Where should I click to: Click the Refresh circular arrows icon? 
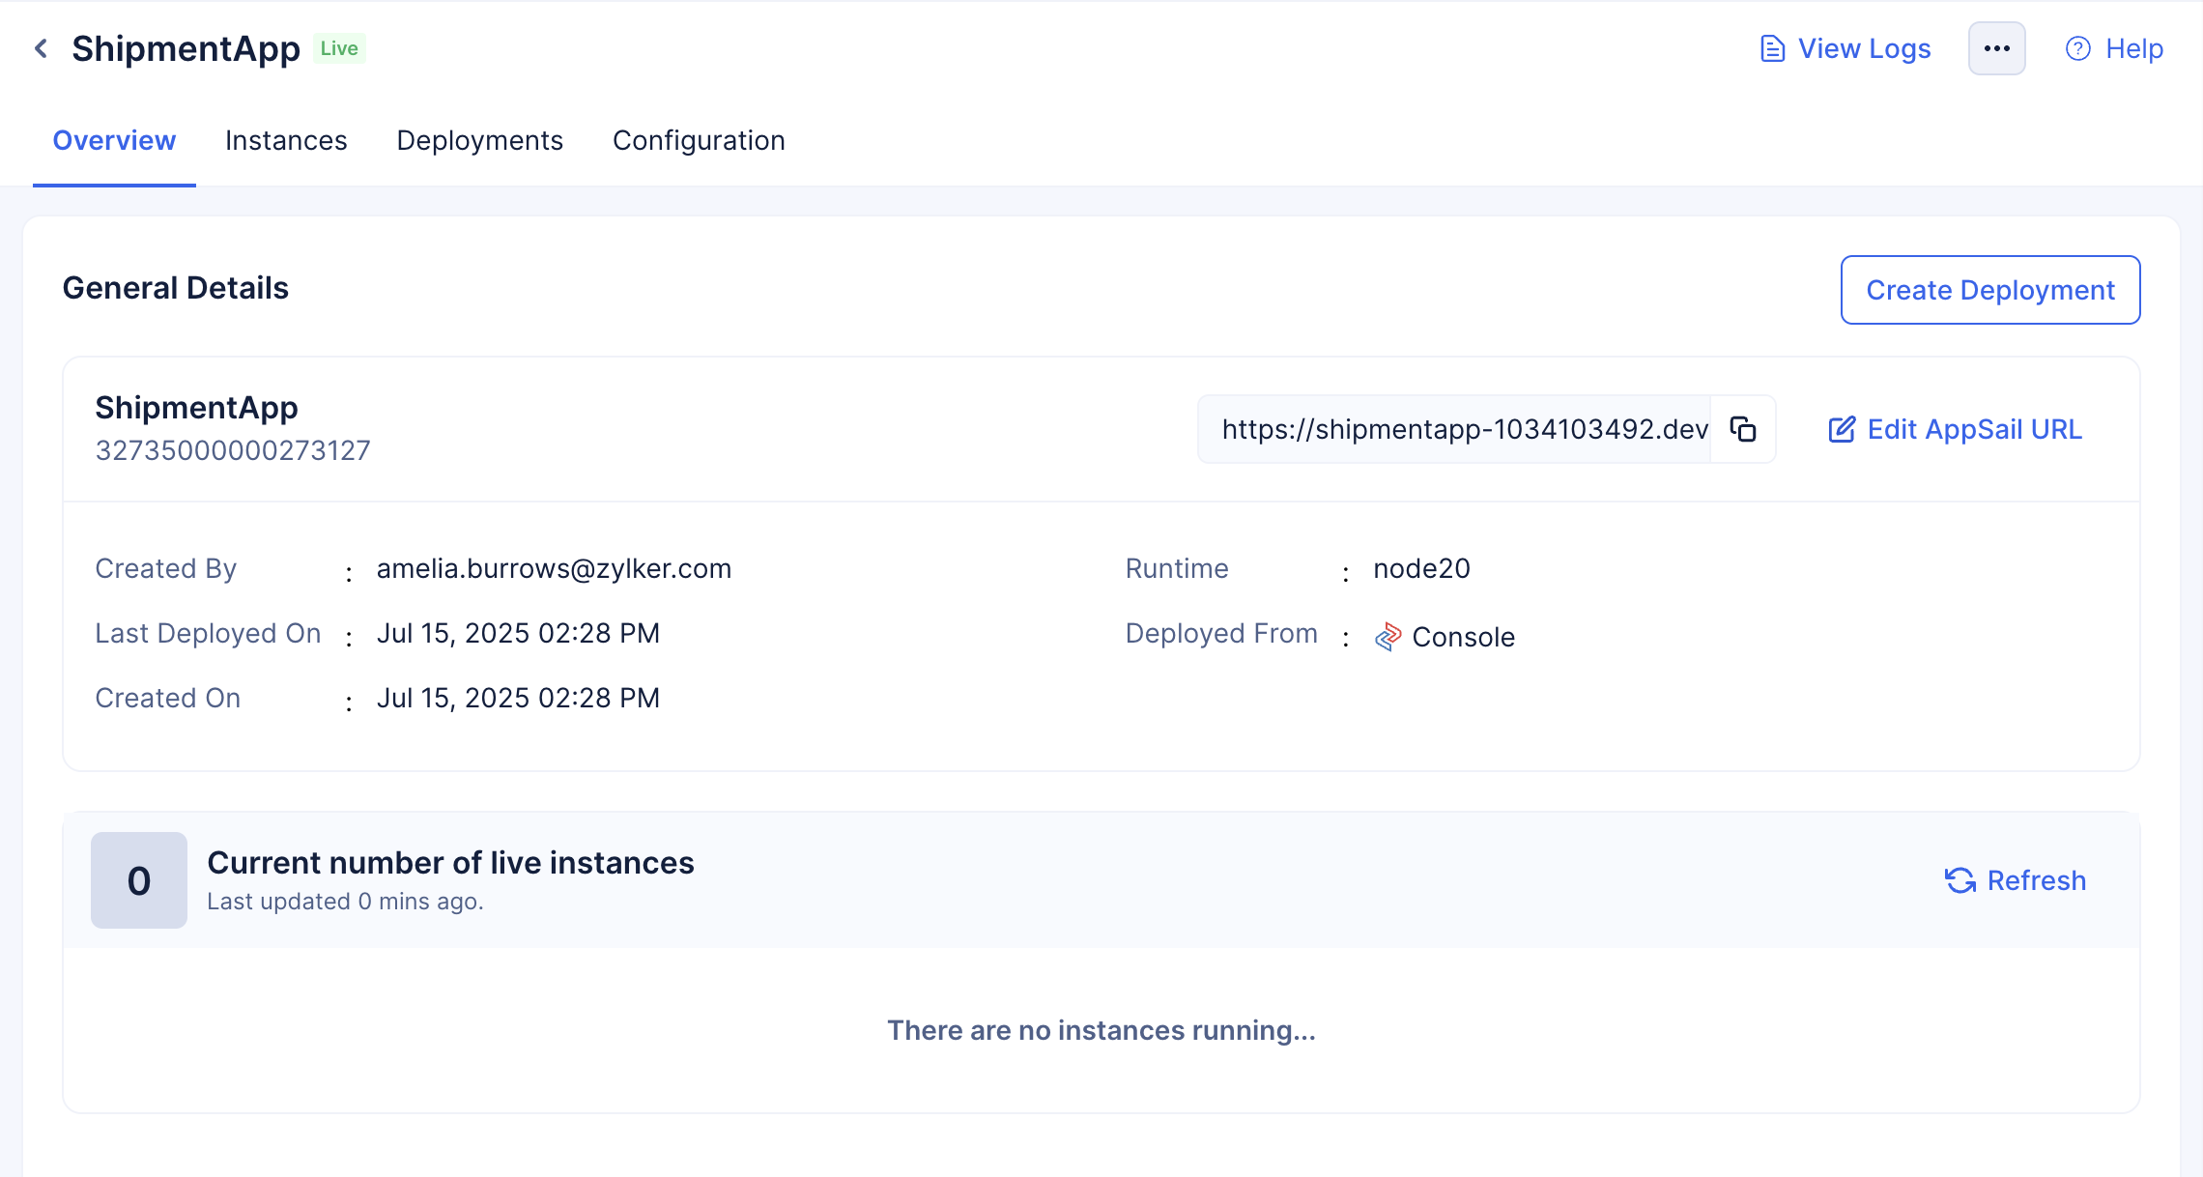coord(1960,880)
